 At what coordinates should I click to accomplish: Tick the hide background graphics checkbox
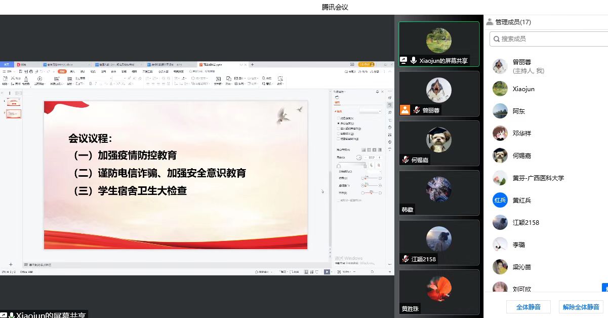[x=339, y=138]
